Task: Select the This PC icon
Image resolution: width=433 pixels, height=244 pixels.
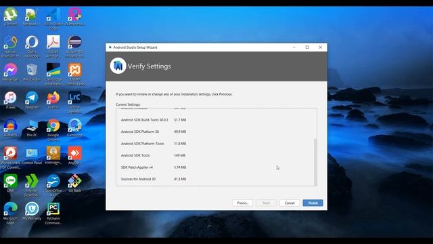Action: [32, 128]
